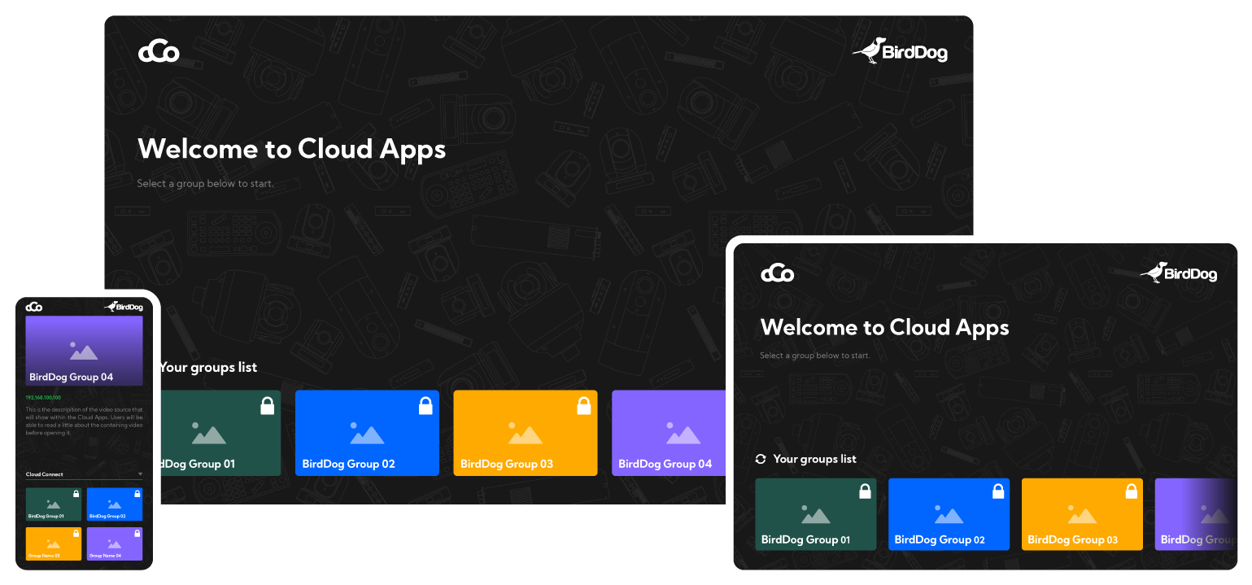
Task: Click image placeholder in phone Group 04 banner
Action: pos(84,351)
